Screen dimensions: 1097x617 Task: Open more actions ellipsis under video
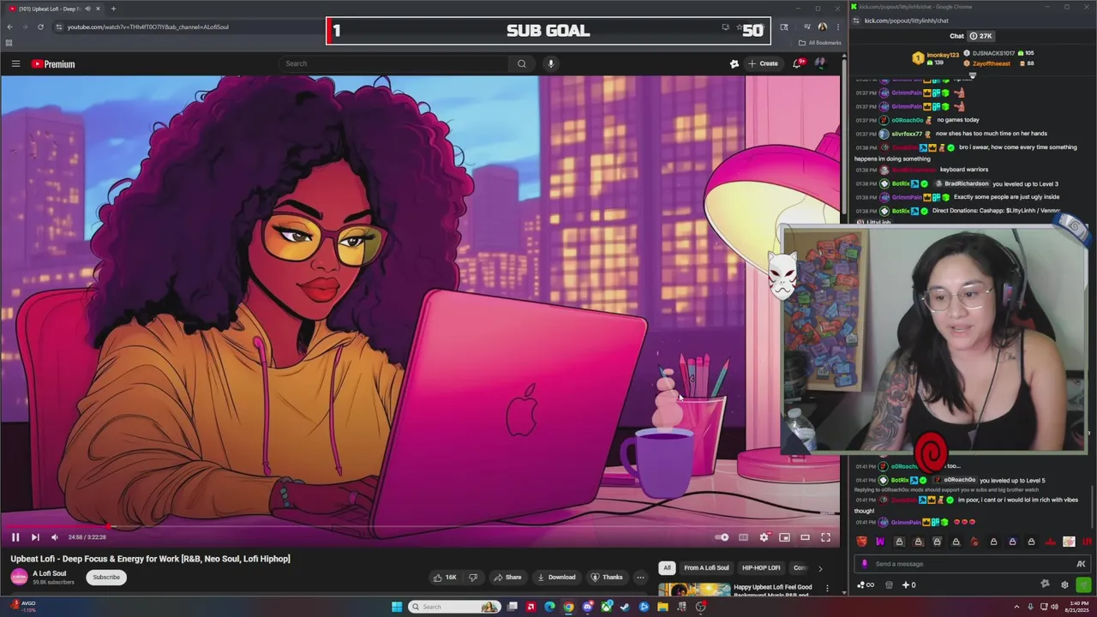pyautogui.click(x=640, y=577)
